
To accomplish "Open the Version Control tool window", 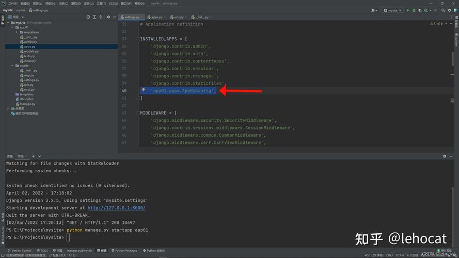I will click(19, 250).
